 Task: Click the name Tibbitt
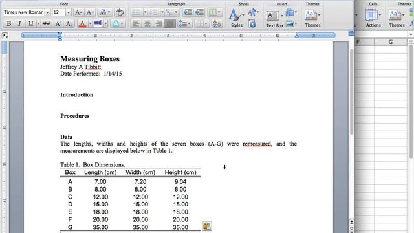pyautogui.click(x=93, y=67)
